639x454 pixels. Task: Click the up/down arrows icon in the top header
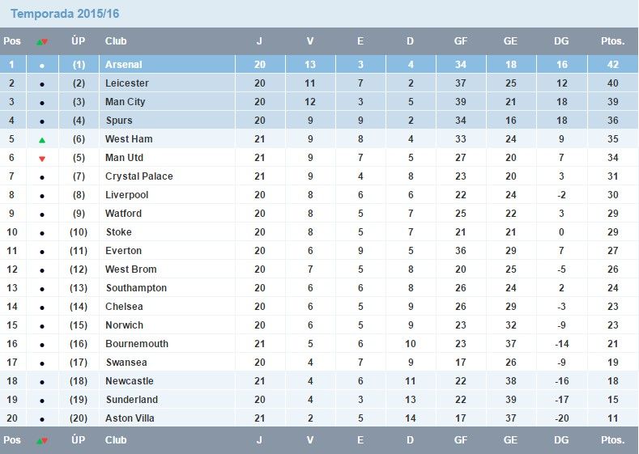pos(42,41)
